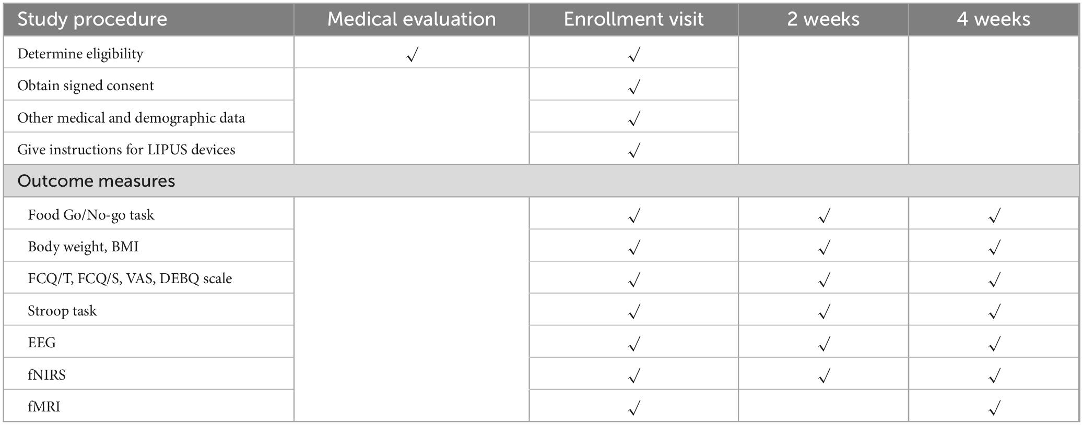This screenshot has height=425, width=1083.
Task: Select the 4 weeks column header
Action: point(993,19)
